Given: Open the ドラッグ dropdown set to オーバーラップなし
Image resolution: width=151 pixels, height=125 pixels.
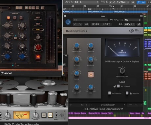Looking at the screenshot, I should [x=119, y=2].
